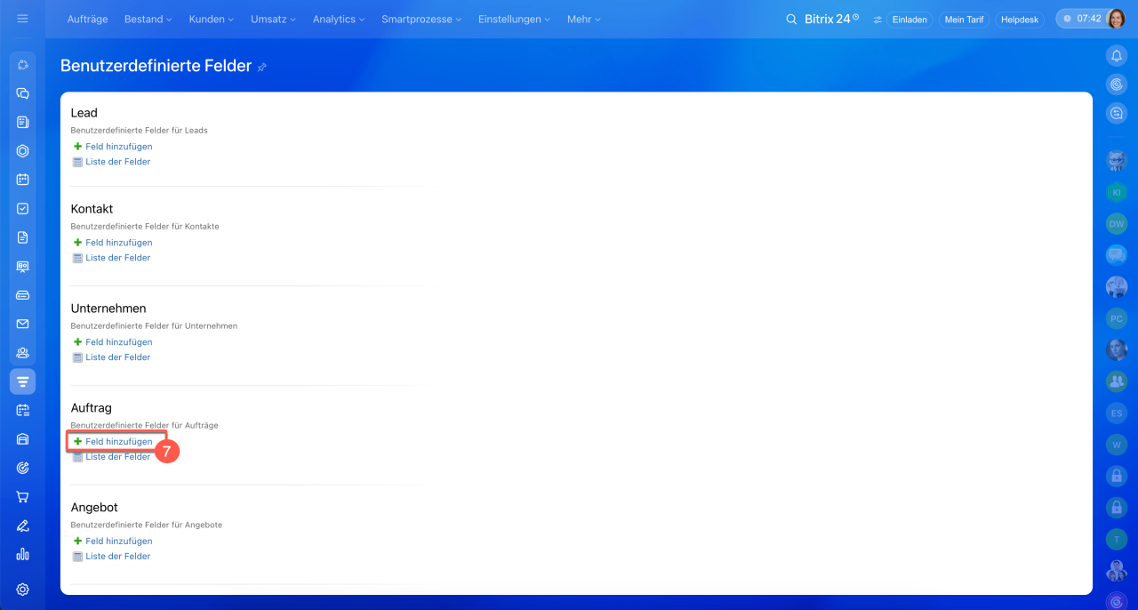Open the calendar icon in left sidebar

pos(23,180)
